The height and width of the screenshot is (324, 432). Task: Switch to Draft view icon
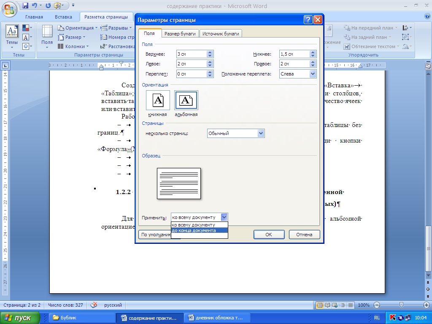[x=351, y=305]
